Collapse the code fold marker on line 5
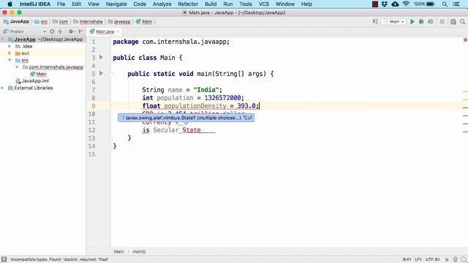 click(x=110, y=74)
